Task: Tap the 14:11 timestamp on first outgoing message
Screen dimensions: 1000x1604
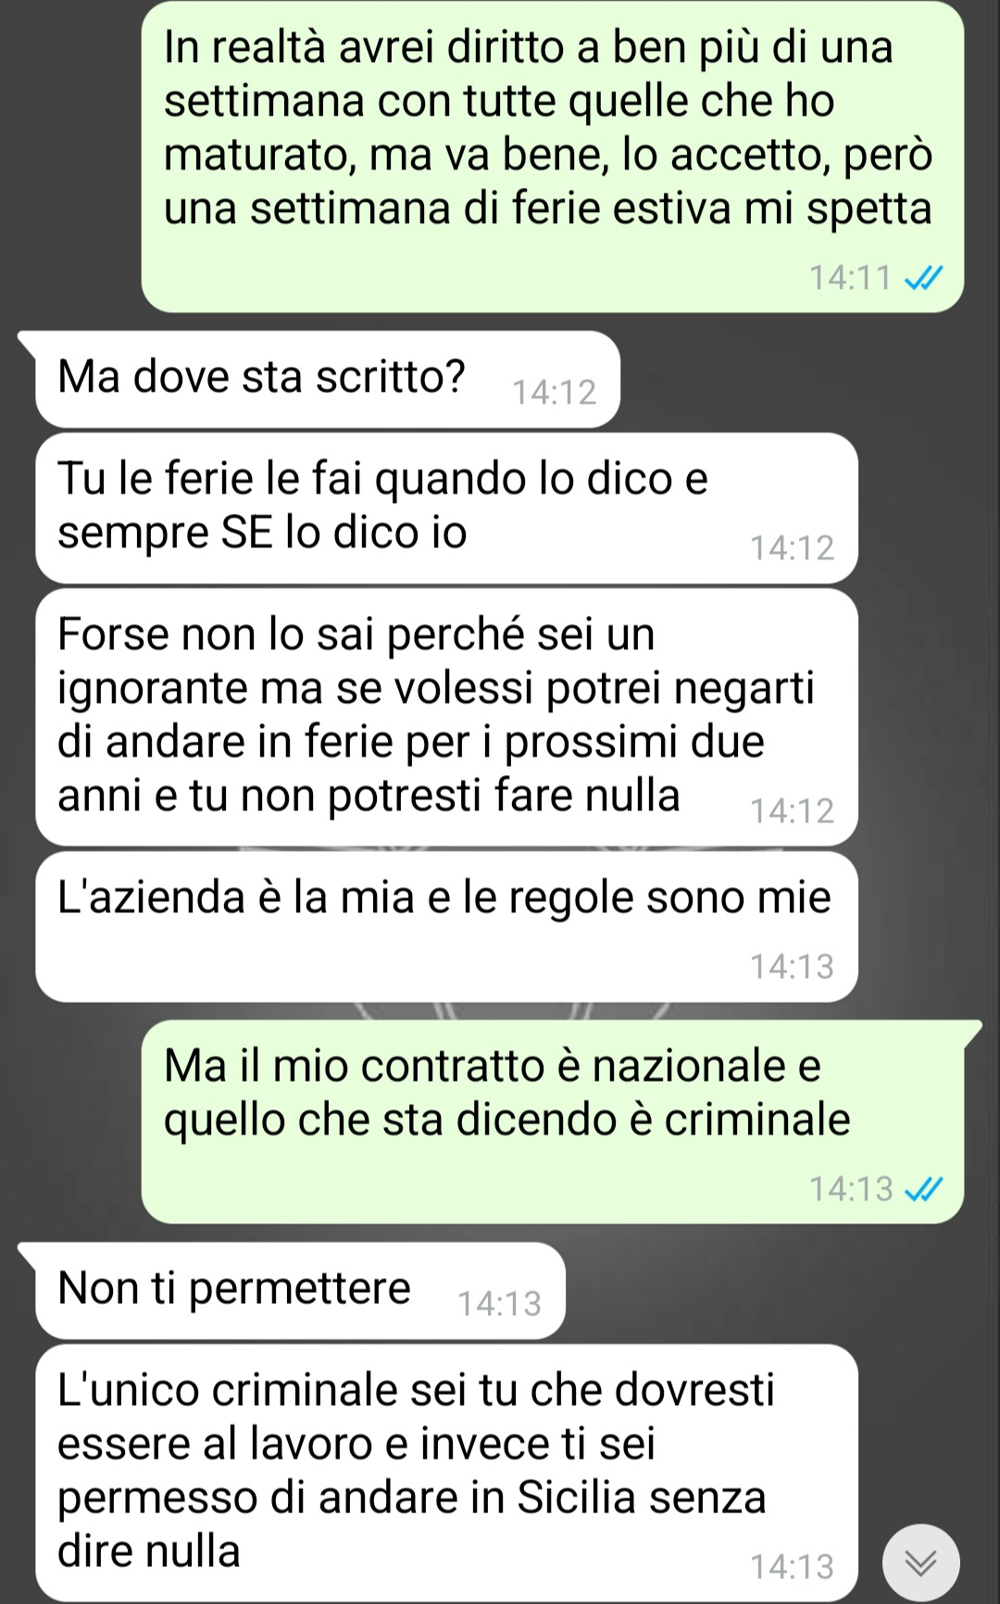Action: pos(850,278)
